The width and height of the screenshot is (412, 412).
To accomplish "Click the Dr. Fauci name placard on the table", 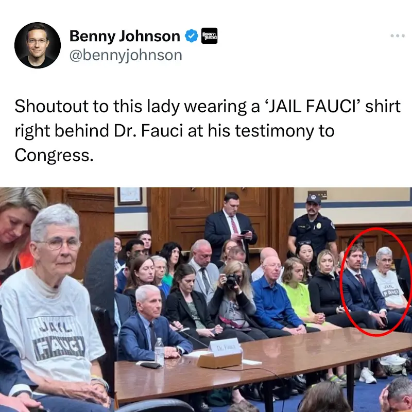I will (x=225, y=347).
